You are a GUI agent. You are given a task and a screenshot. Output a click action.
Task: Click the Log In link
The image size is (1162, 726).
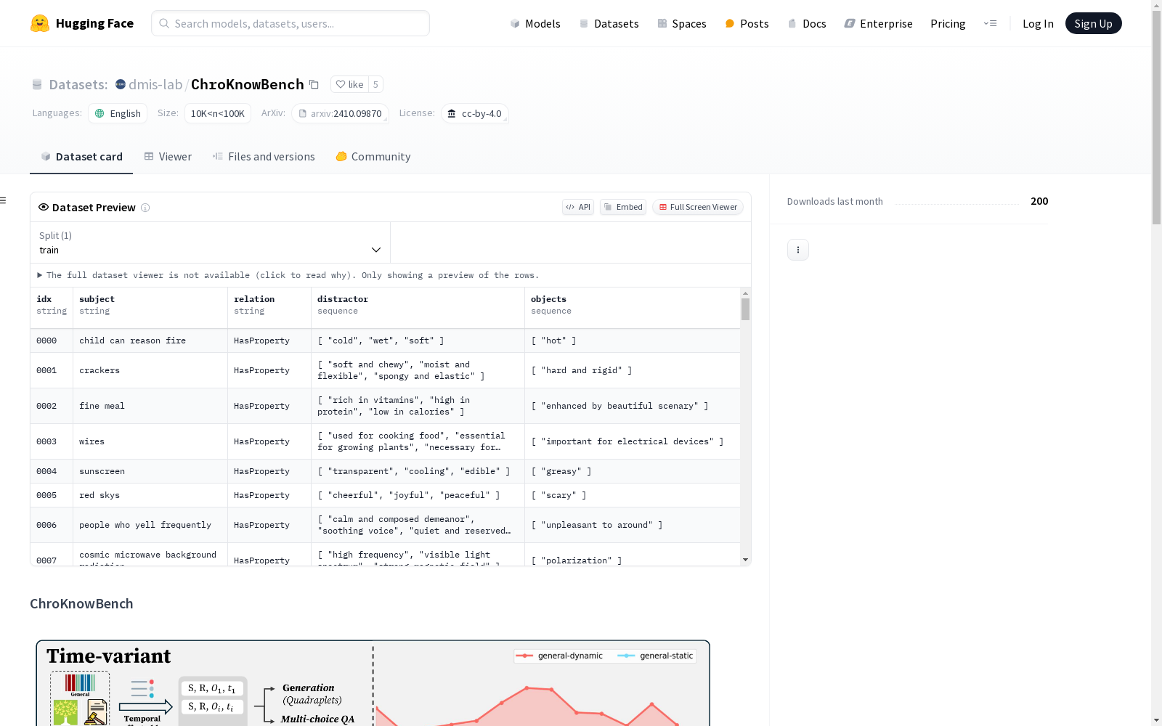coord(1038,23)
